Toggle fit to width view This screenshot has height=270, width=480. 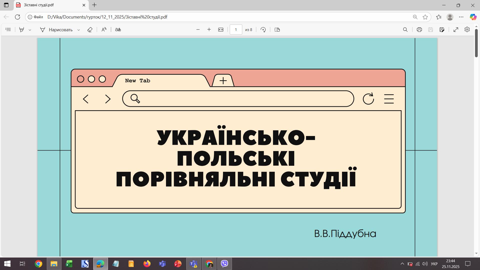pyautogui.click(x=220, y=29)
